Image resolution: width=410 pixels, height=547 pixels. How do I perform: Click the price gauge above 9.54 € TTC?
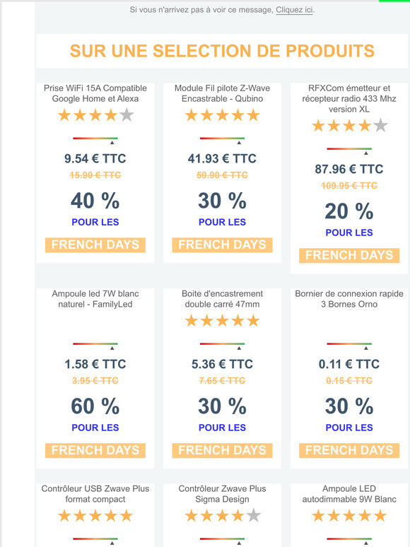[x=95, y=141]
